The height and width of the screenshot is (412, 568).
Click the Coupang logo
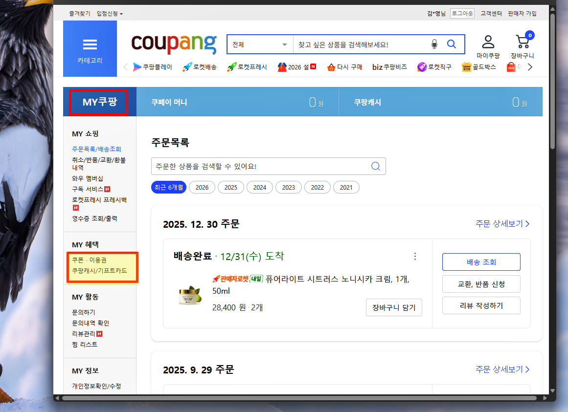point(174,44)
